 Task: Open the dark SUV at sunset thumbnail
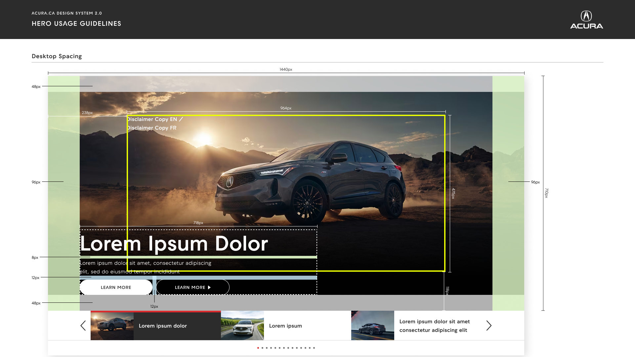pos(112,326)
